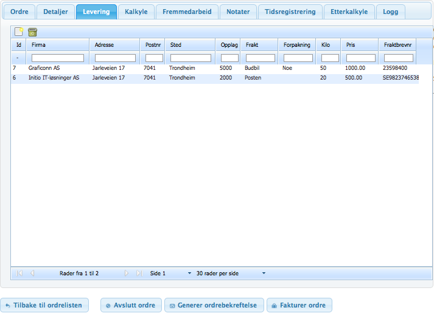Sort by the Pris column header

(x=360, y=45)
